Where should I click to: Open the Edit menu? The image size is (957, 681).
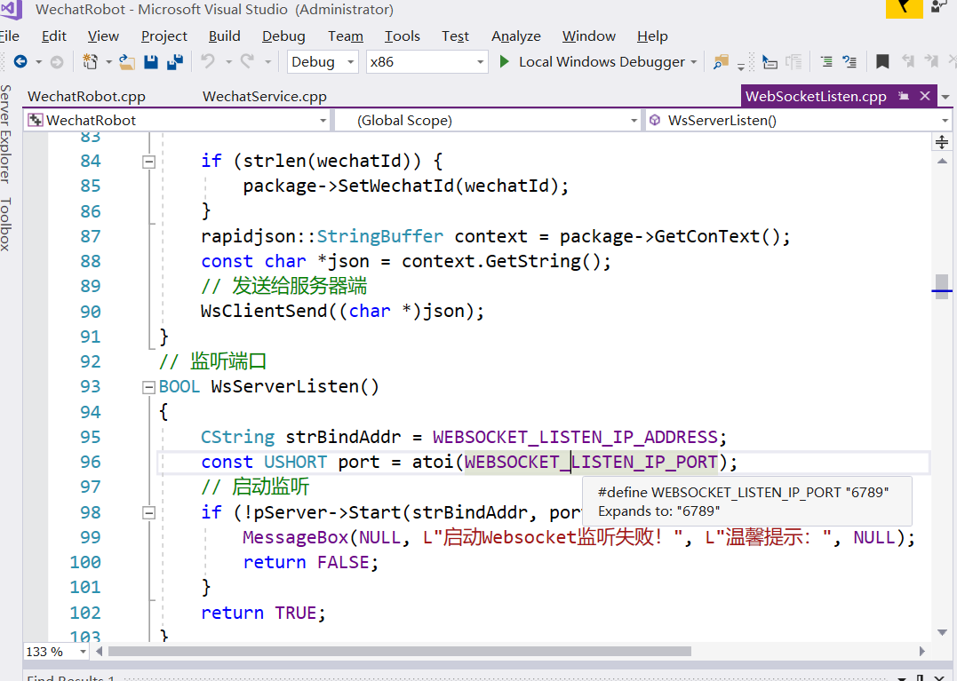click(x=53, y=36)
